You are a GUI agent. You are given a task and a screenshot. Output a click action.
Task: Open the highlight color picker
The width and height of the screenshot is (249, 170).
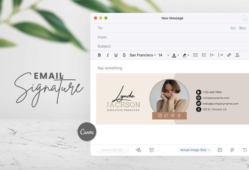click(186, 55)
